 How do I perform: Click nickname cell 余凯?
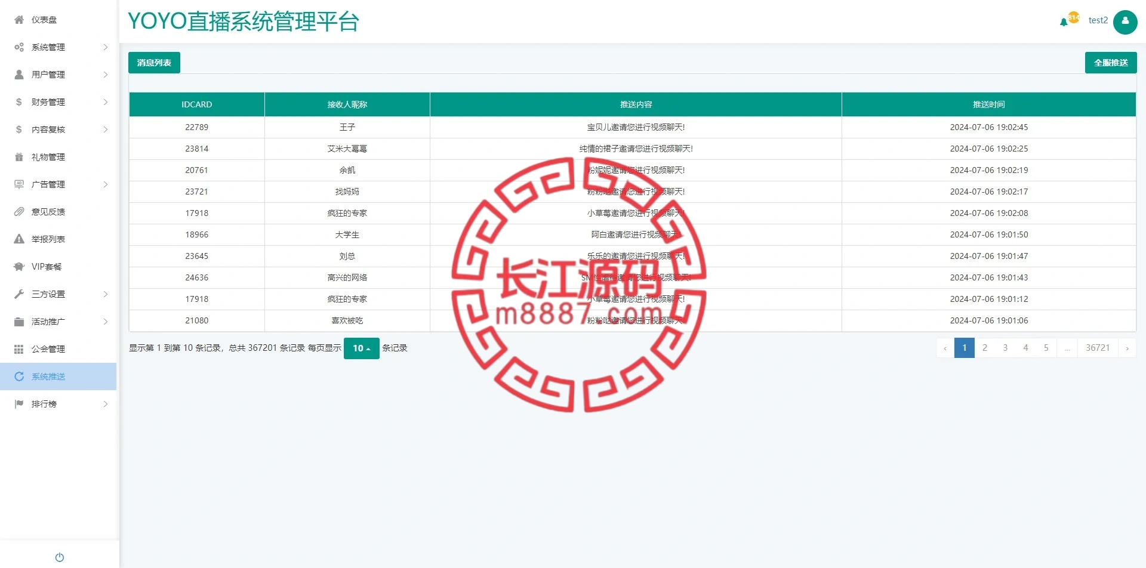click(347, 170)
